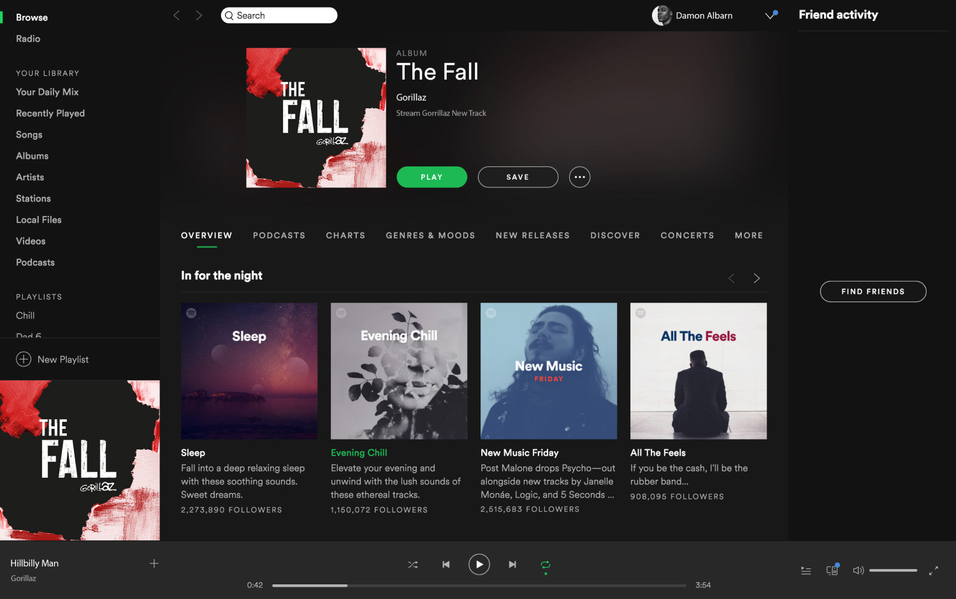956x599 pixels.
Task: Show next items in In for the night
Action: (757, 278)
